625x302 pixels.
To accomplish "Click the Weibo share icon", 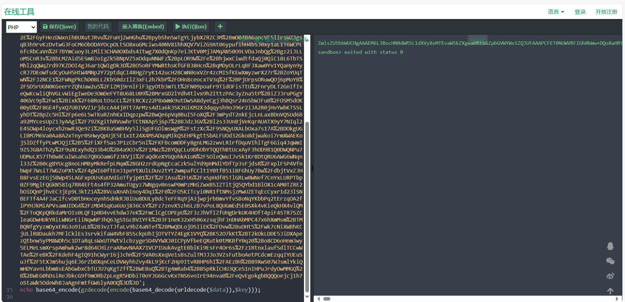I will click(610, 276).
